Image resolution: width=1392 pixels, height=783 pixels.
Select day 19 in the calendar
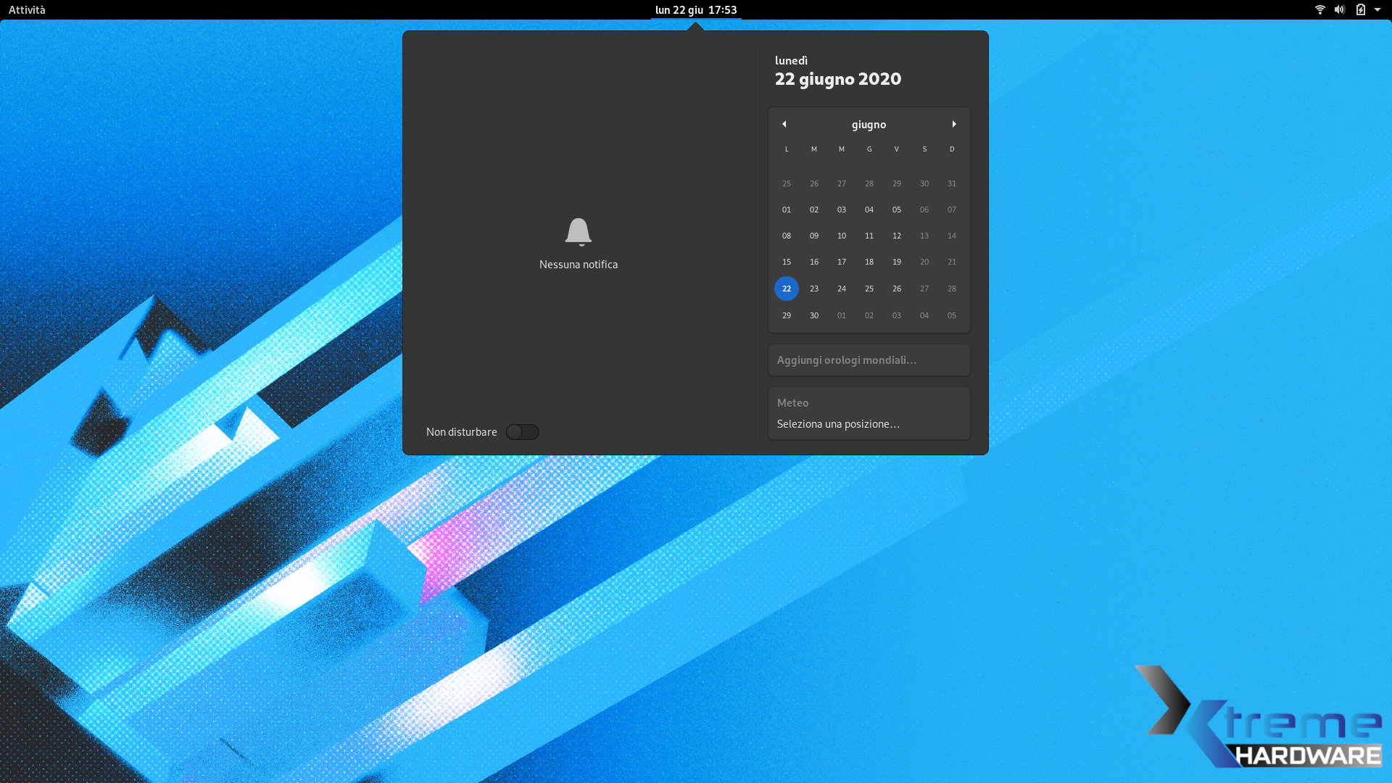tap(897, 262)
